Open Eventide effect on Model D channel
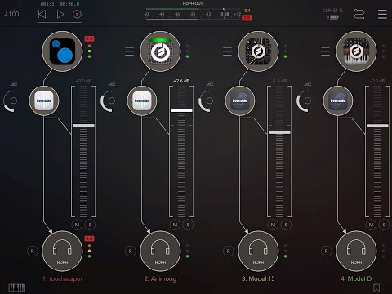 coord(338,100)
